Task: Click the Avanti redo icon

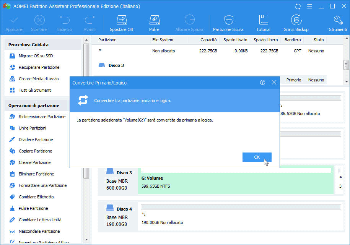Action: (x=90, y=23)
